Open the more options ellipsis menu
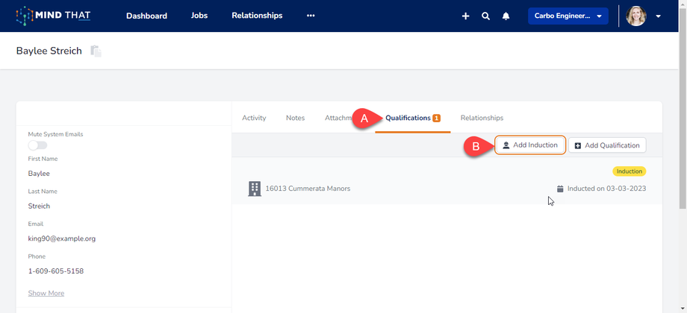Viewport: 687px width, 313px height. 311,16
